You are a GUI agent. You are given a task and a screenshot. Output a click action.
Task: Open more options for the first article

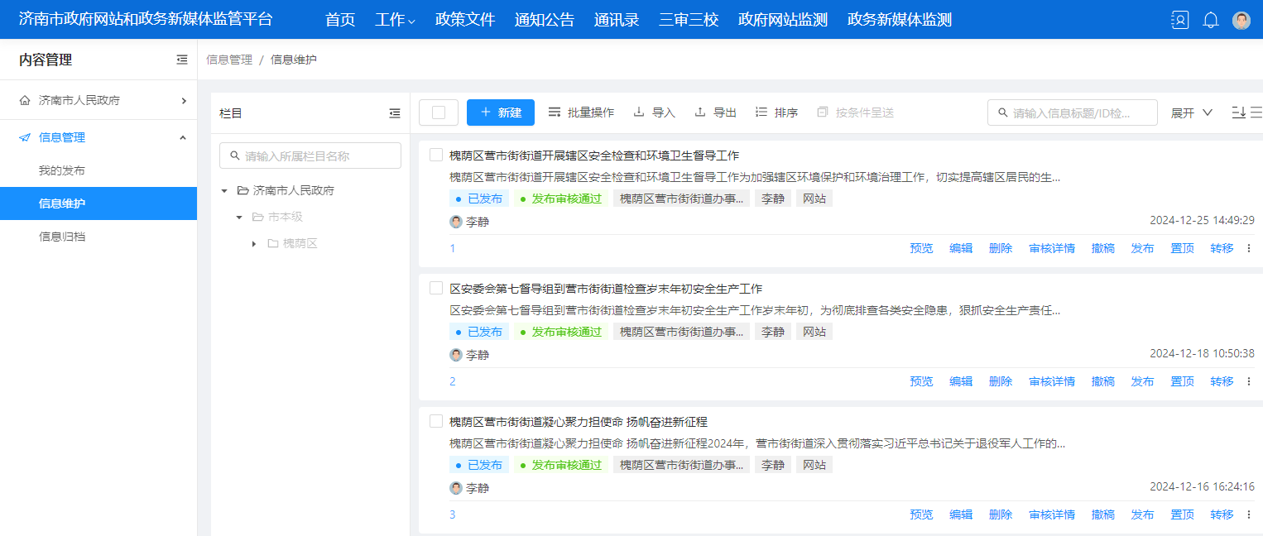coord(1249,248)
